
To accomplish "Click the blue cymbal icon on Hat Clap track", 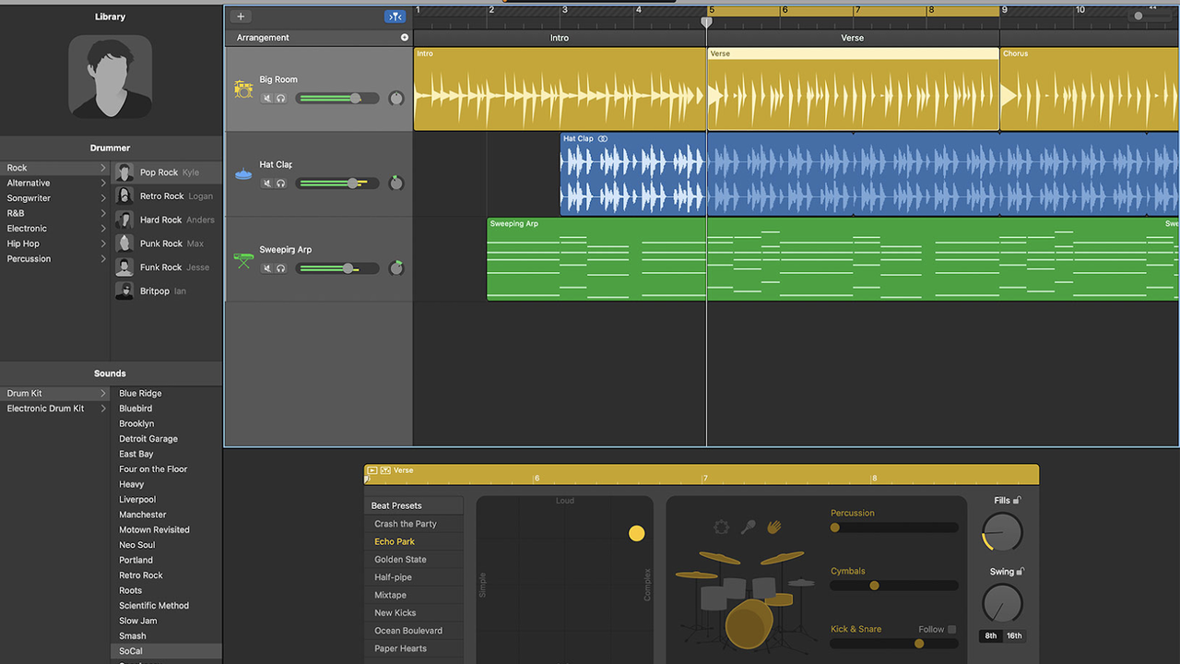I will tap(242, 174).
